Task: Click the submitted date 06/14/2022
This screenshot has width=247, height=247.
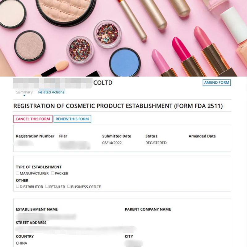Action: (112, 143)
